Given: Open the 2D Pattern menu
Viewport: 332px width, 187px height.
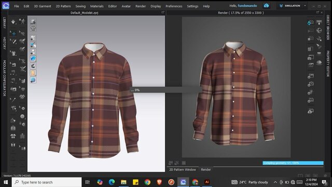Looking at the screenshot, I should tap(63, 6).
